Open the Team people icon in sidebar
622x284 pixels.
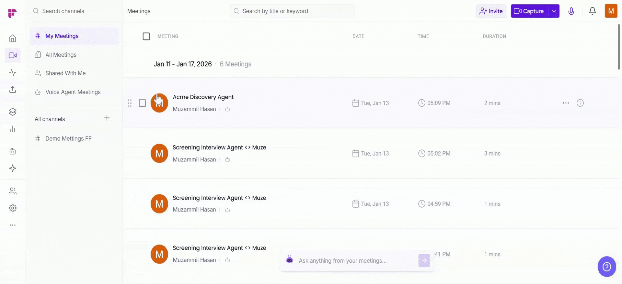coord(13,191)
